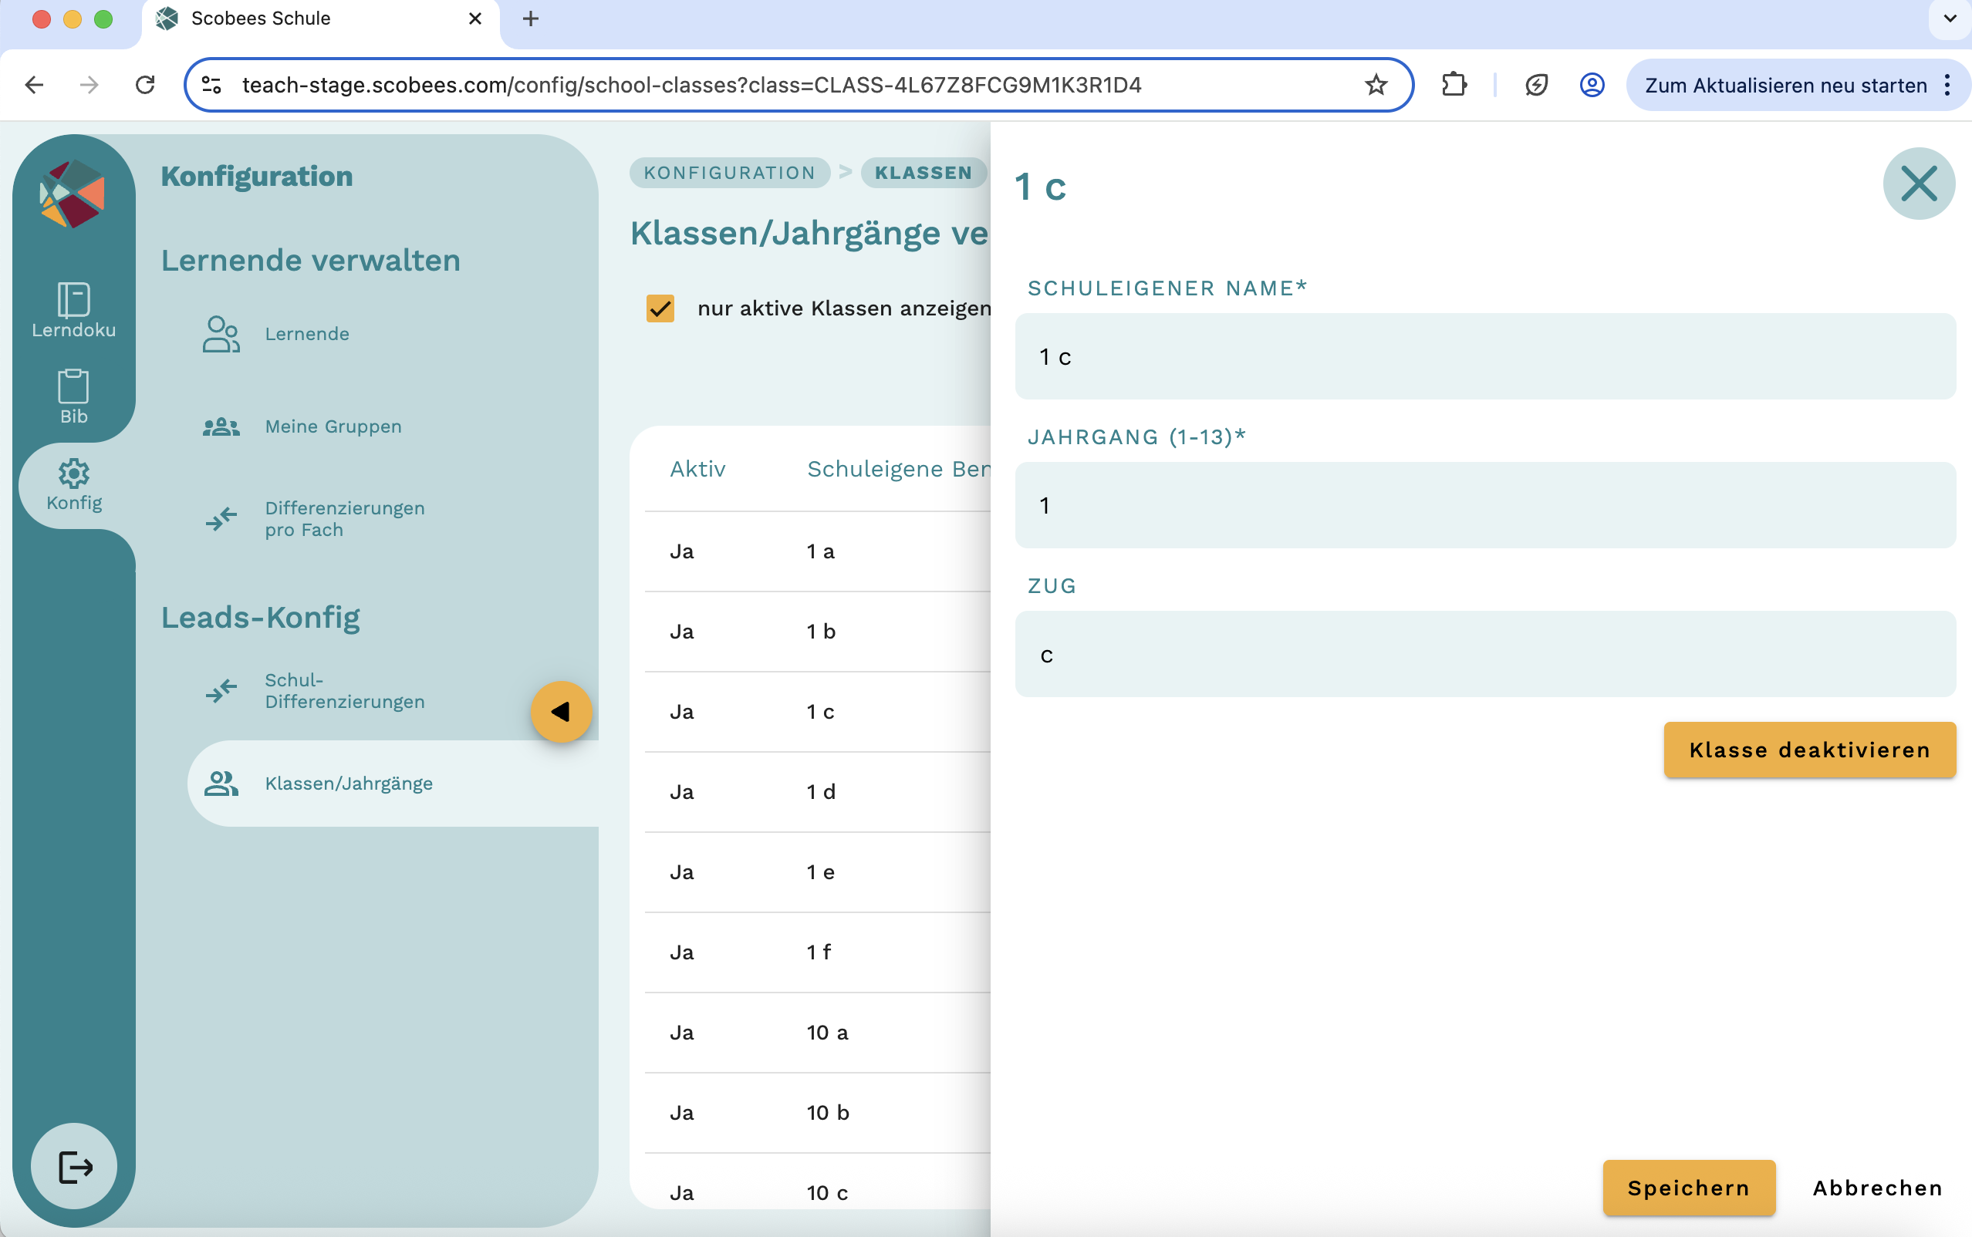Click into the Zug input field
The height and width of the screenshot is (1237, 1972).
(1484, 655)
